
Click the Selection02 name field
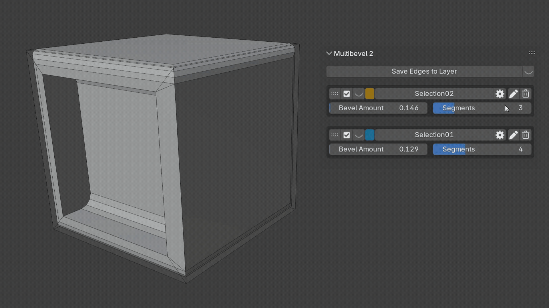tap(434, 94)
